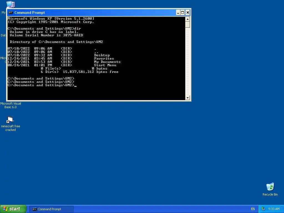
Task: Click the scrollbar down arrow in Command Prompt
Action: click(x=187, y=98)
